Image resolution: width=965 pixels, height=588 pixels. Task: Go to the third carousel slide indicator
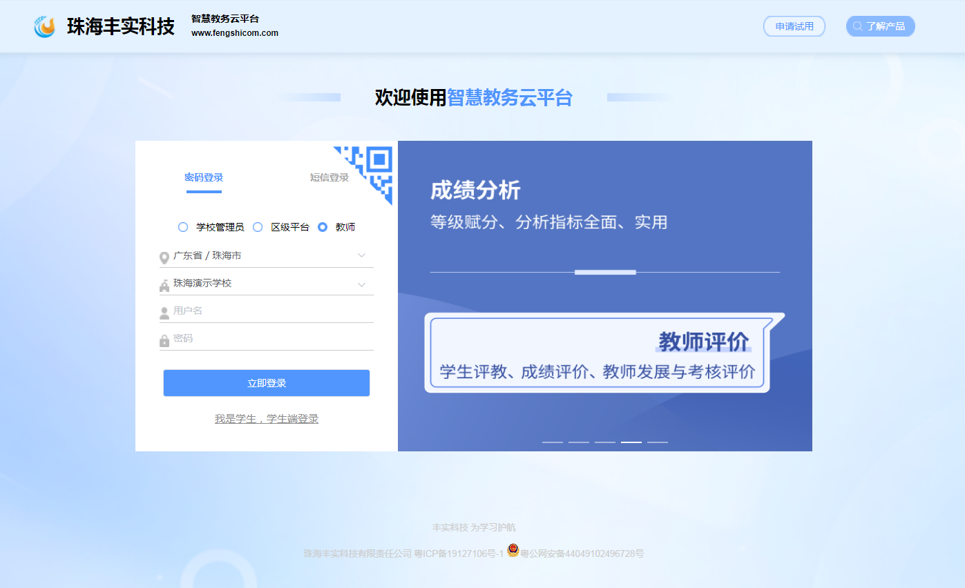(605, 442)
